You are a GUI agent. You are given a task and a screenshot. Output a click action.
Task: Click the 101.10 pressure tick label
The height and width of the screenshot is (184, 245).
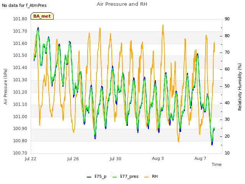20,104
